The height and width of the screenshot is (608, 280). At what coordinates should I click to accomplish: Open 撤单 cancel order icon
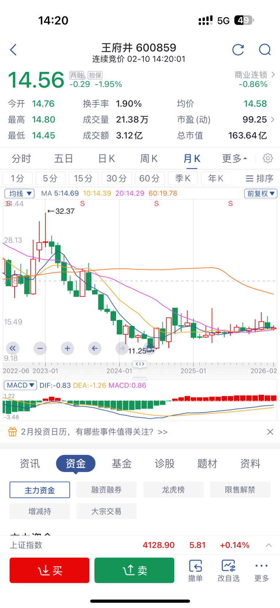click(195, 570)
